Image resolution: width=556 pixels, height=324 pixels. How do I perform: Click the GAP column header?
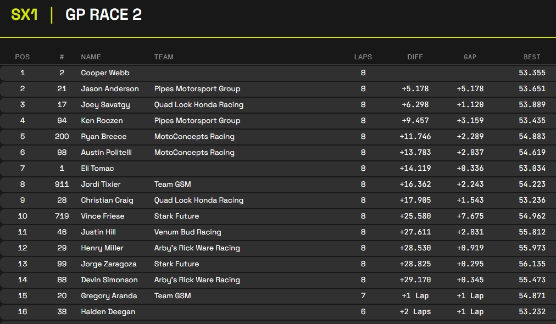click(470, 57)
